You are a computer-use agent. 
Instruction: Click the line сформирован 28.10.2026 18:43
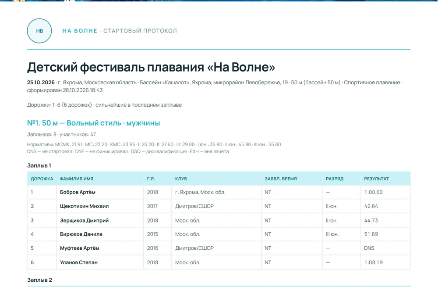pos(65,90)
